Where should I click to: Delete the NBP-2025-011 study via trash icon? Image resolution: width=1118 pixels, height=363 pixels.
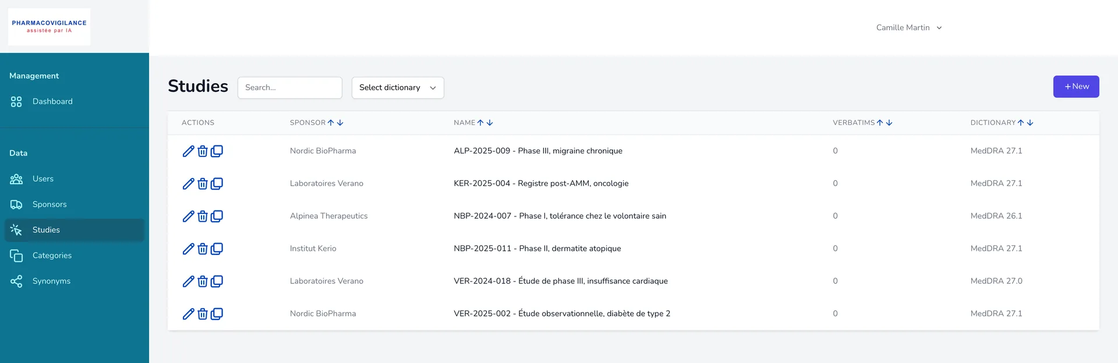pyautogui.click(x=203, y=249)
